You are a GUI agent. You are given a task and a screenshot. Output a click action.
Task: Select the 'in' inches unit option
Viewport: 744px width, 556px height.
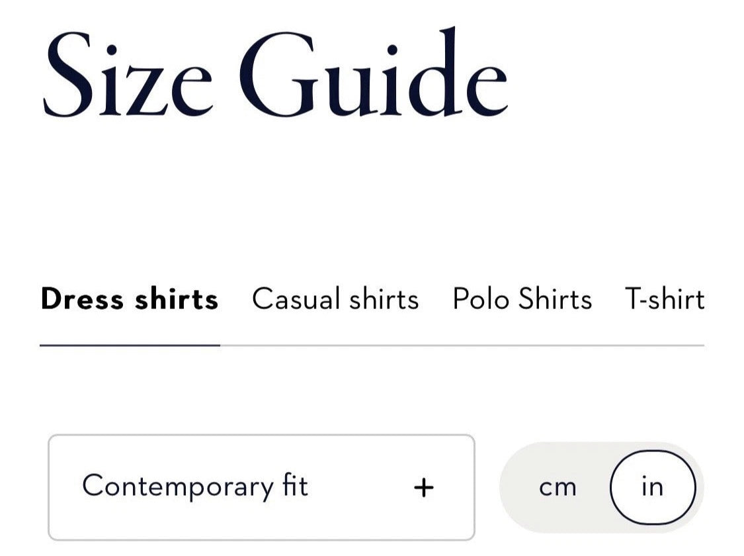tap(652, 488)
